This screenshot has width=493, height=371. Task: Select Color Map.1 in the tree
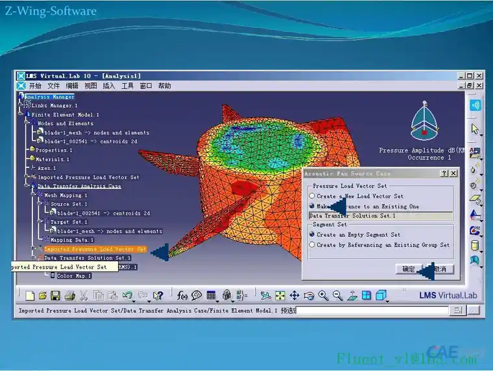[74, 276]
